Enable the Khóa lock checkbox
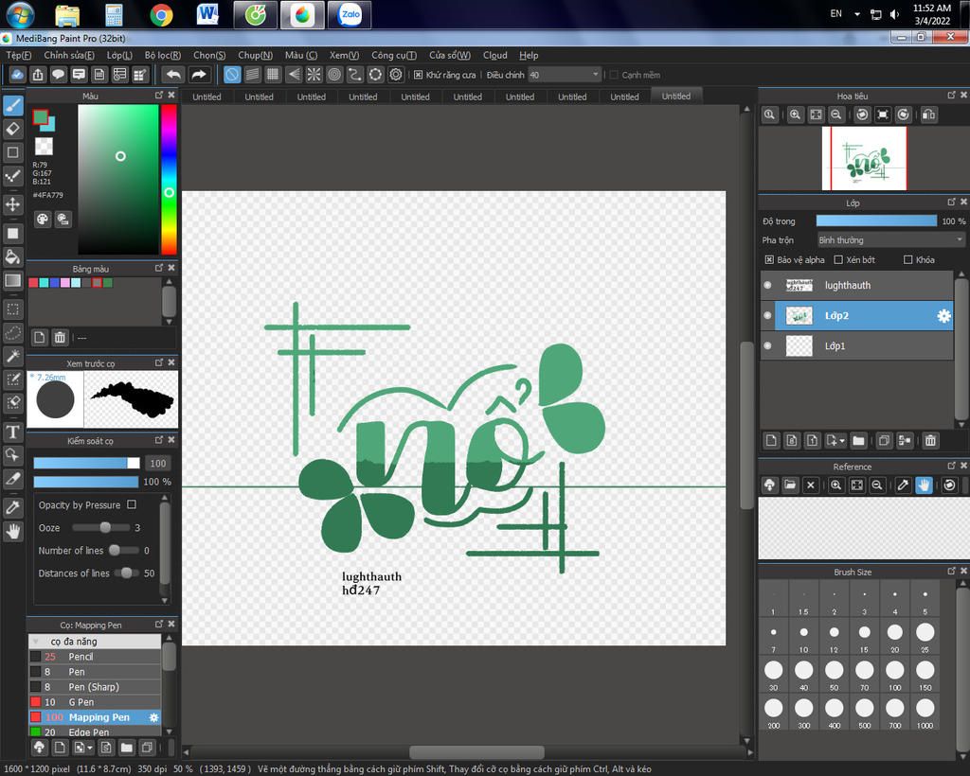The width and height of the screenshot is (970, 776). 907,259
